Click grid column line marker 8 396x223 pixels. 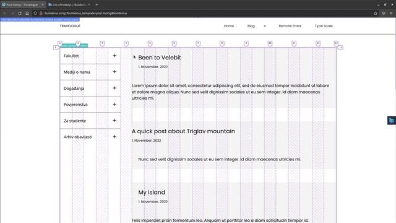222,44
